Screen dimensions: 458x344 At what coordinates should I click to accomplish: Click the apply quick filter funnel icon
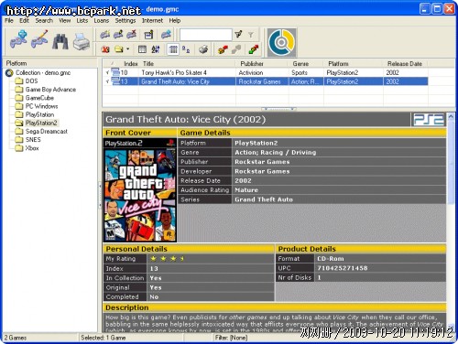[x=238, y=35]
